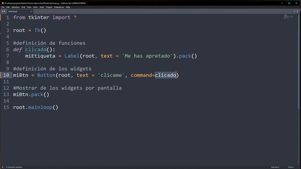Select the botones.py tab
The image size is (301, 169).
[19, 11]
